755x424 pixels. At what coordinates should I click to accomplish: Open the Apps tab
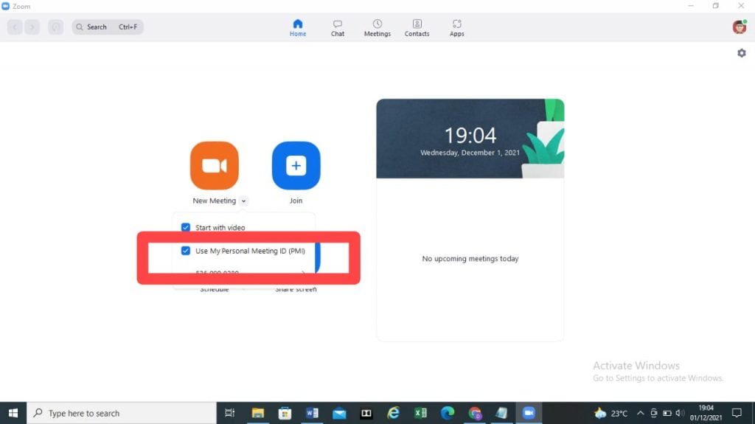pos(457,28)
